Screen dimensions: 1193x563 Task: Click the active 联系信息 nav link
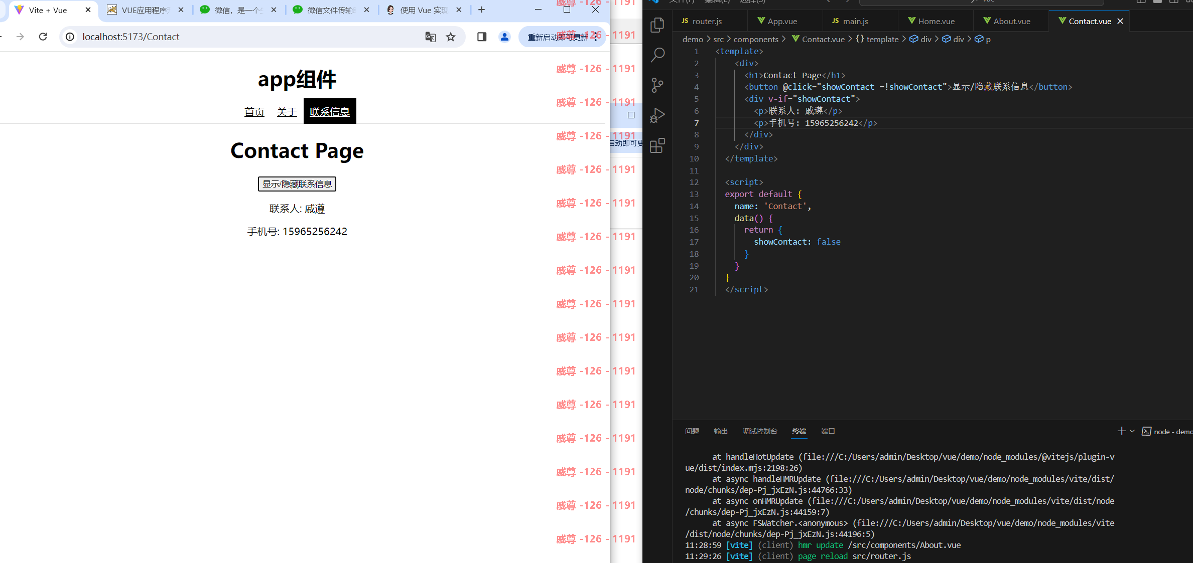[330, 111]
